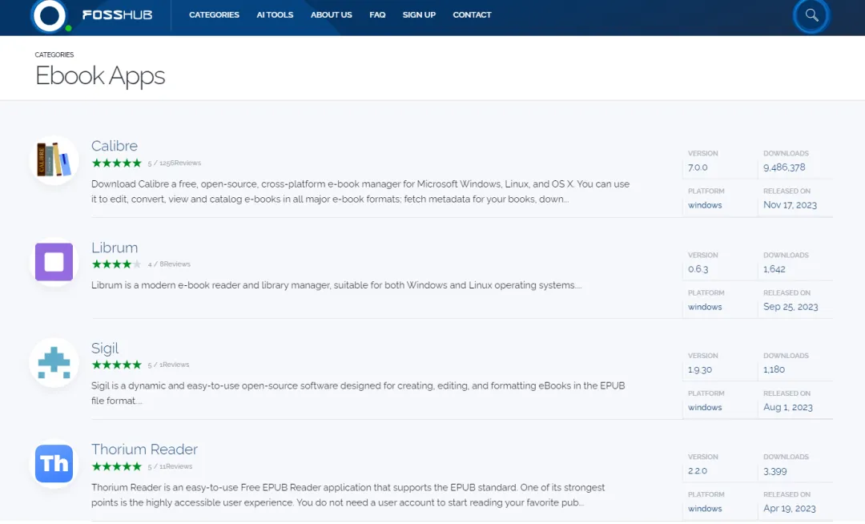Open the Contact page
Screen dimensions: 865x524
pos(472,15)
